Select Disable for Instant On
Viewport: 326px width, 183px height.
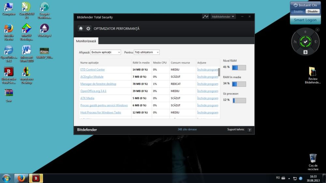[x=312, y=11]
